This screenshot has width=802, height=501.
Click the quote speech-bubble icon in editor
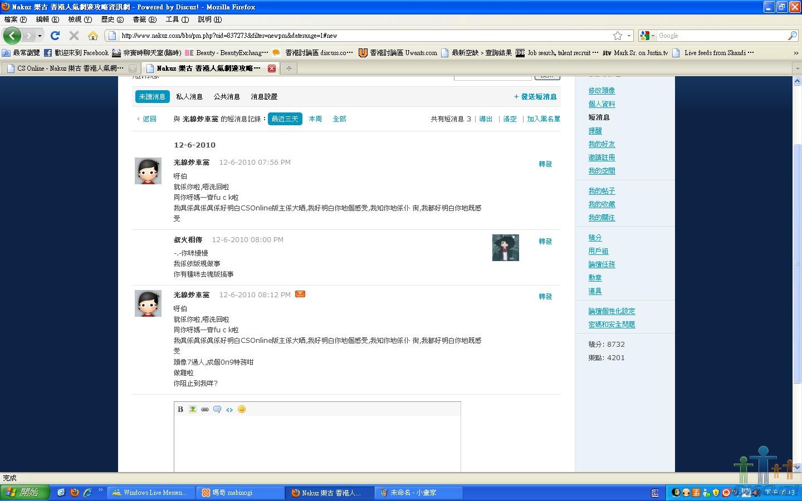coord(217,409)
